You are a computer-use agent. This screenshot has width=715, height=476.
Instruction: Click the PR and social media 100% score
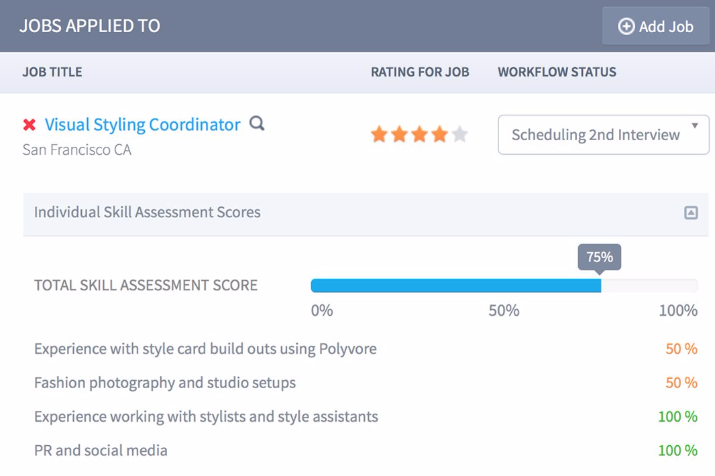677,450
